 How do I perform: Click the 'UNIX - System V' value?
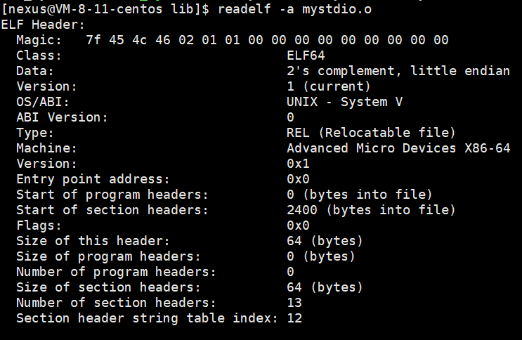pyautogui.click(x=344, y=102)
